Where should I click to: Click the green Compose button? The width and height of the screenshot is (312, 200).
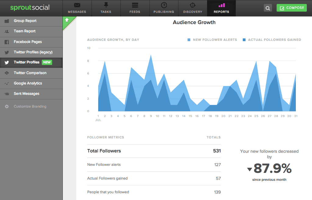292,8
